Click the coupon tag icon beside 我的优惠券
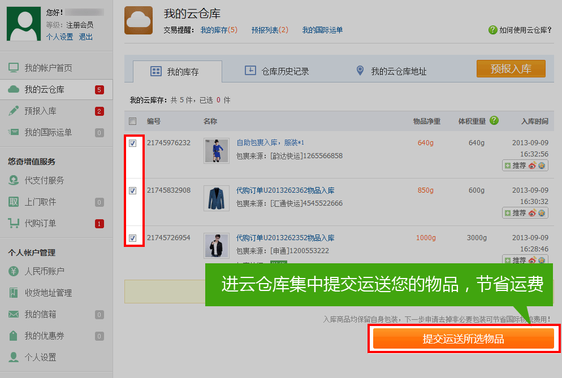Image resolution: width=562 pixels, height=378 pixels. tap(14, 336)
